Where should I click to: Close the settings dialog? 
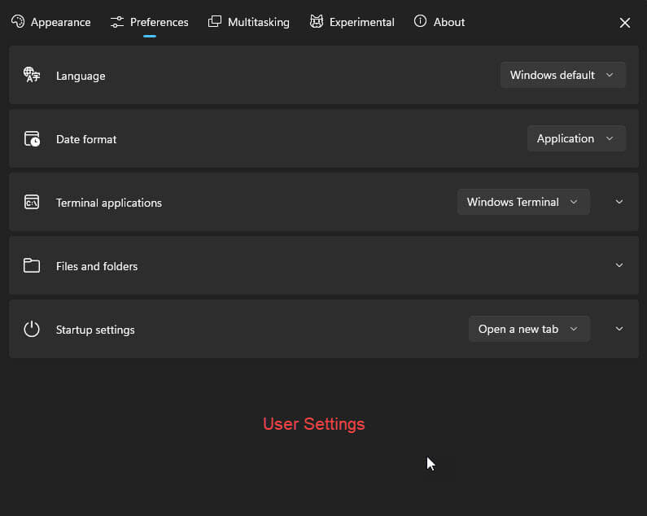point(625,23)
